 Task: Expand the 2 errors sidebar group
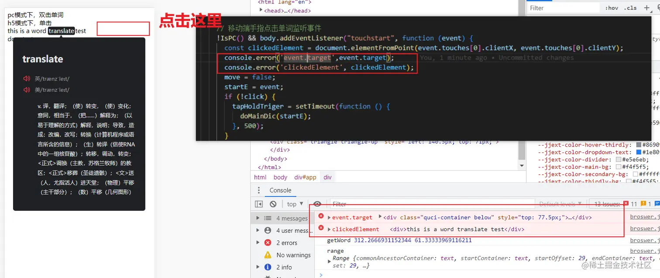258,242
